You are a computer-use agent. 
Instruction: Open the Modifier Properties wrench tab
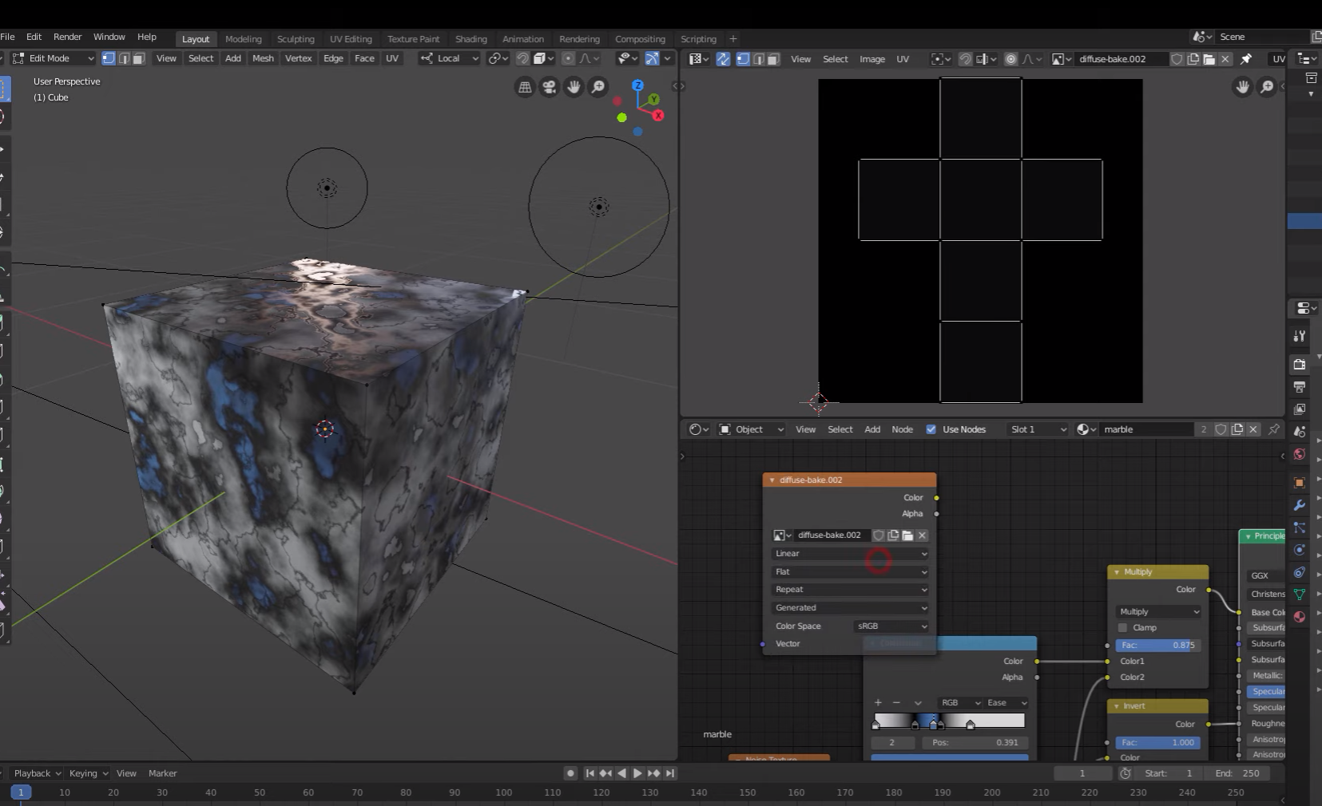point(1300,505)
